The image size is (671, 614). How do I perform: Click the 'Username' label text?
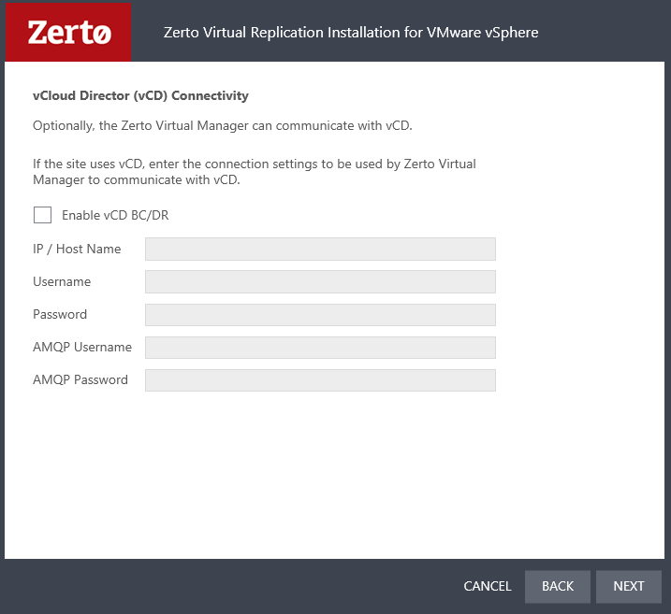[x=62, y=281]
